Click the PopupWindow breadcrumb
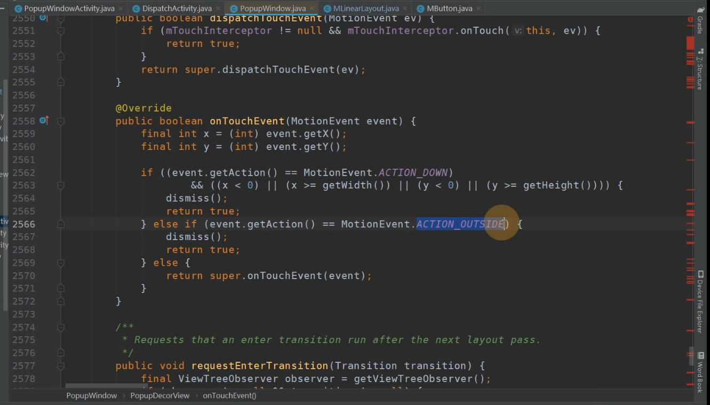This screenshot has width=710, height=405. (x=91, y=395)
